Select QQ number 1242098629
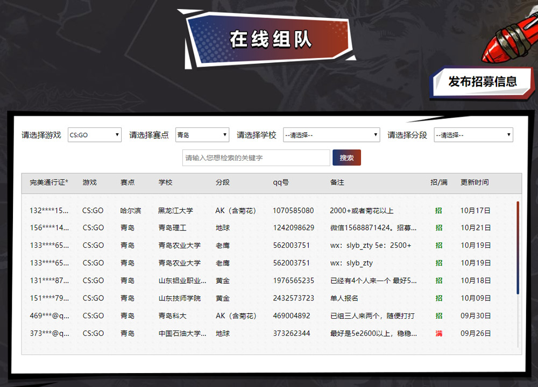Image resolution: width=538 pixels, height=387 pixels. [x=293, y=228]
